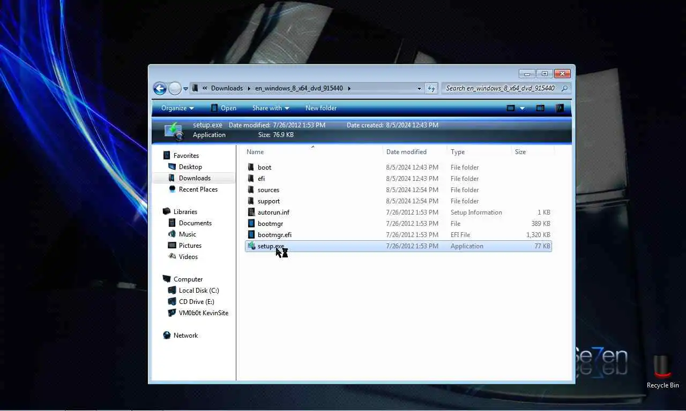The image size is (686, 411).
Task: Open Local Disk (C:)
Action: [x=199, y=291]
